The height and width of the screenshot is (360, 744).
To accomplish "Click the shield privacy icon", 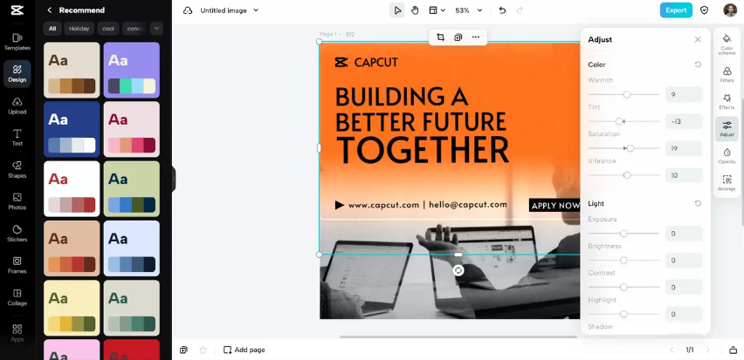I will [704, 10].
